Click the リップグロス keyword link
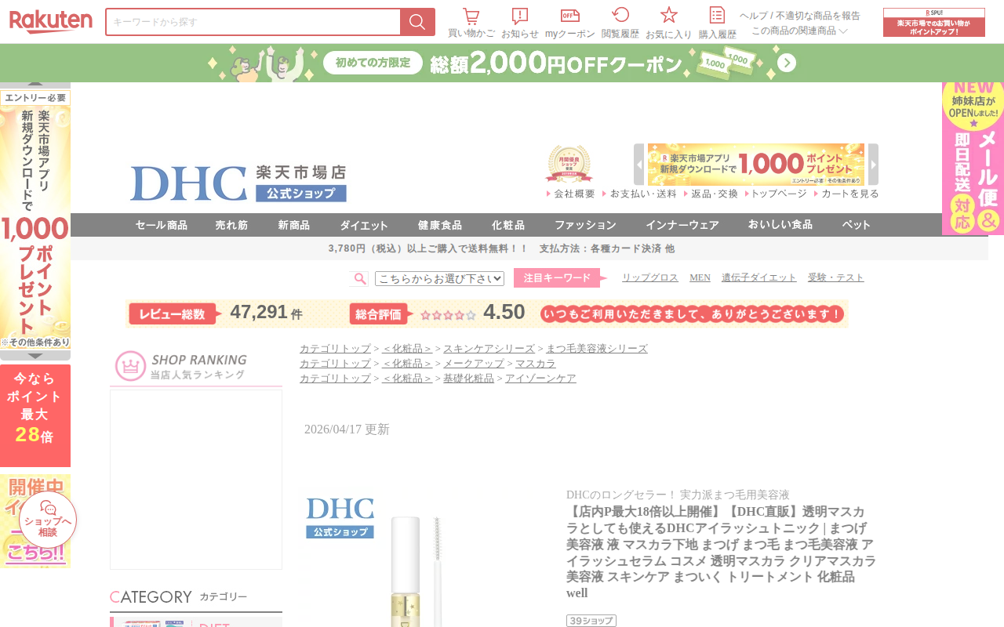 650,277
